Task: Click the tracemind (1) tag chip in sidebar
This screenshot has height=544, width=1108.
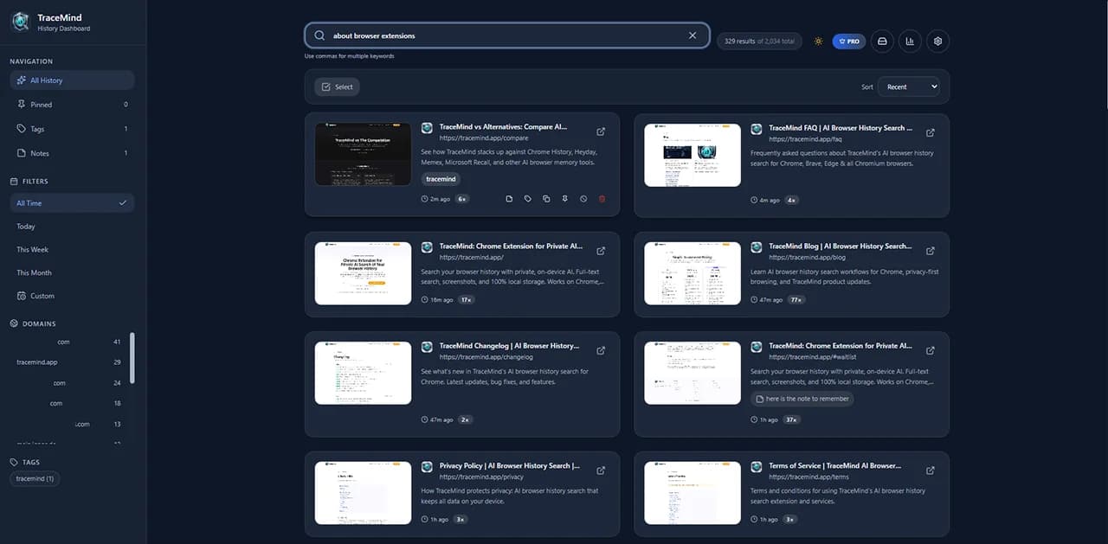Action: tap(35, 478)
